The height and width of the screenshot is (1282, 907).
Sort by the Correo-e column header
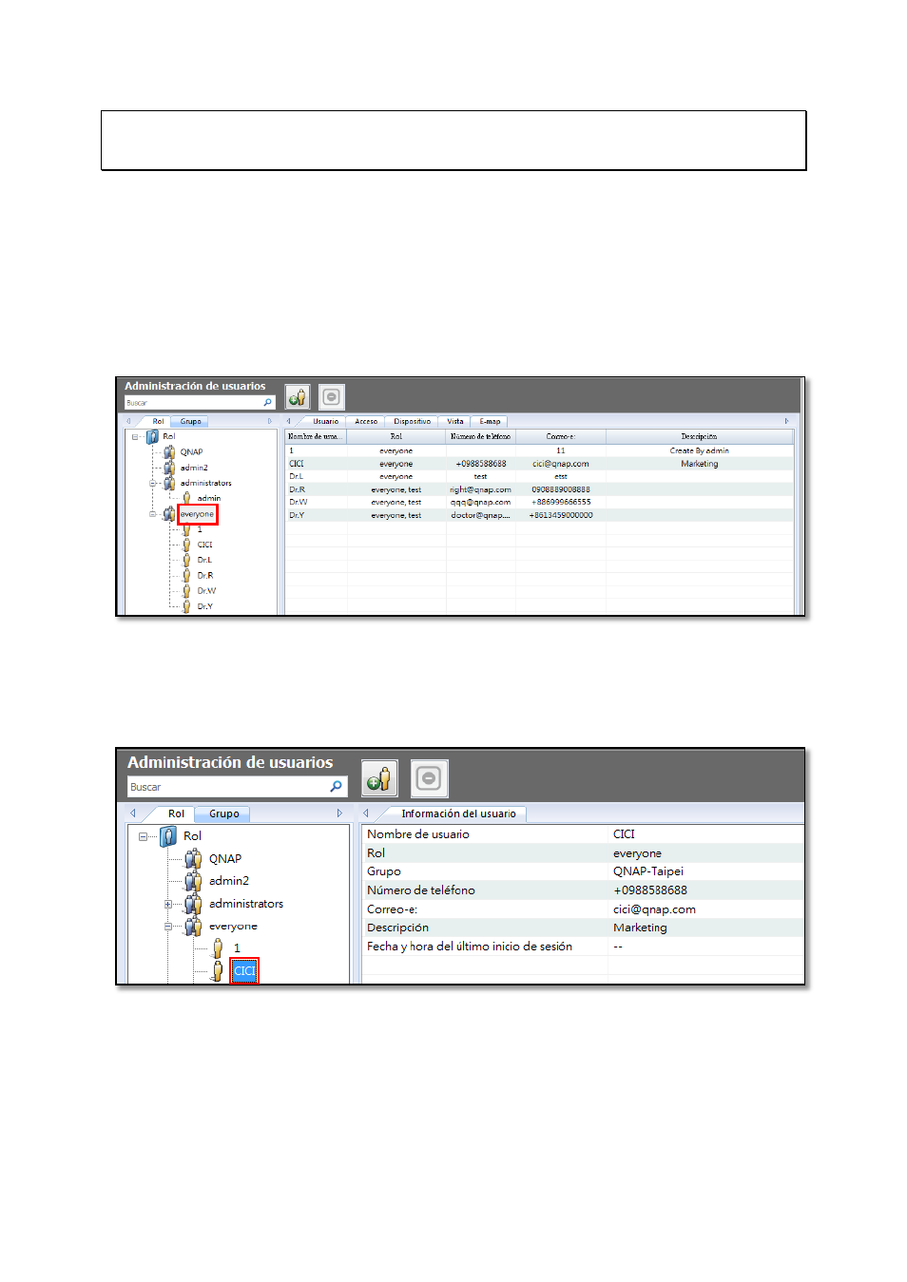click(x=561, y=437)
